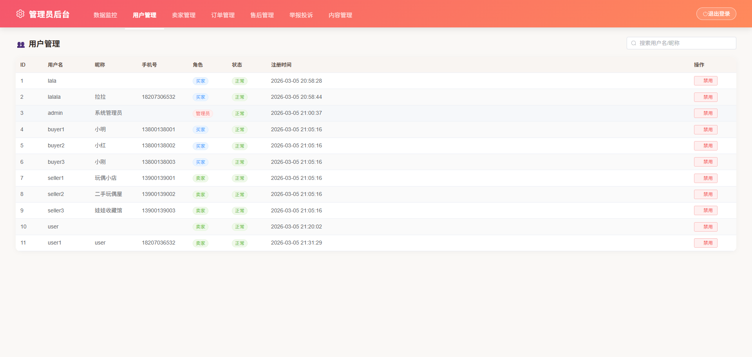Click nickname 娃娃收藏馆
Viewport: 752px width, 357px height.
108,210
